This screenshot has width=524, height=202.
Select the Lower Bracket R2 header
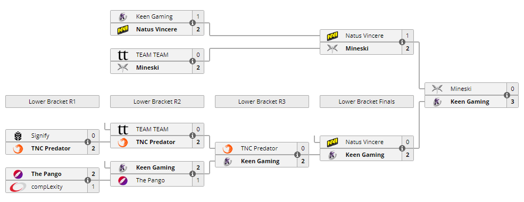click(x=157, y=102)
